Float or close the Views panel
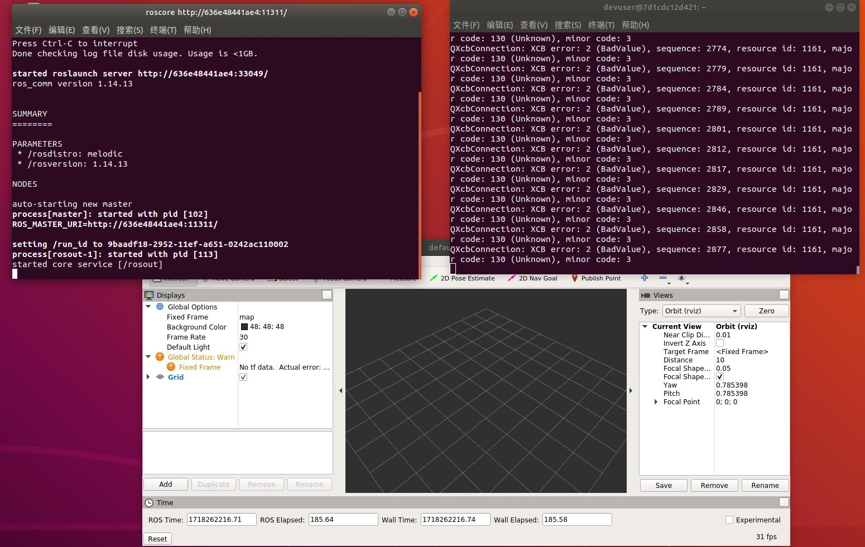865x547 pixels. tap(784, 295)
